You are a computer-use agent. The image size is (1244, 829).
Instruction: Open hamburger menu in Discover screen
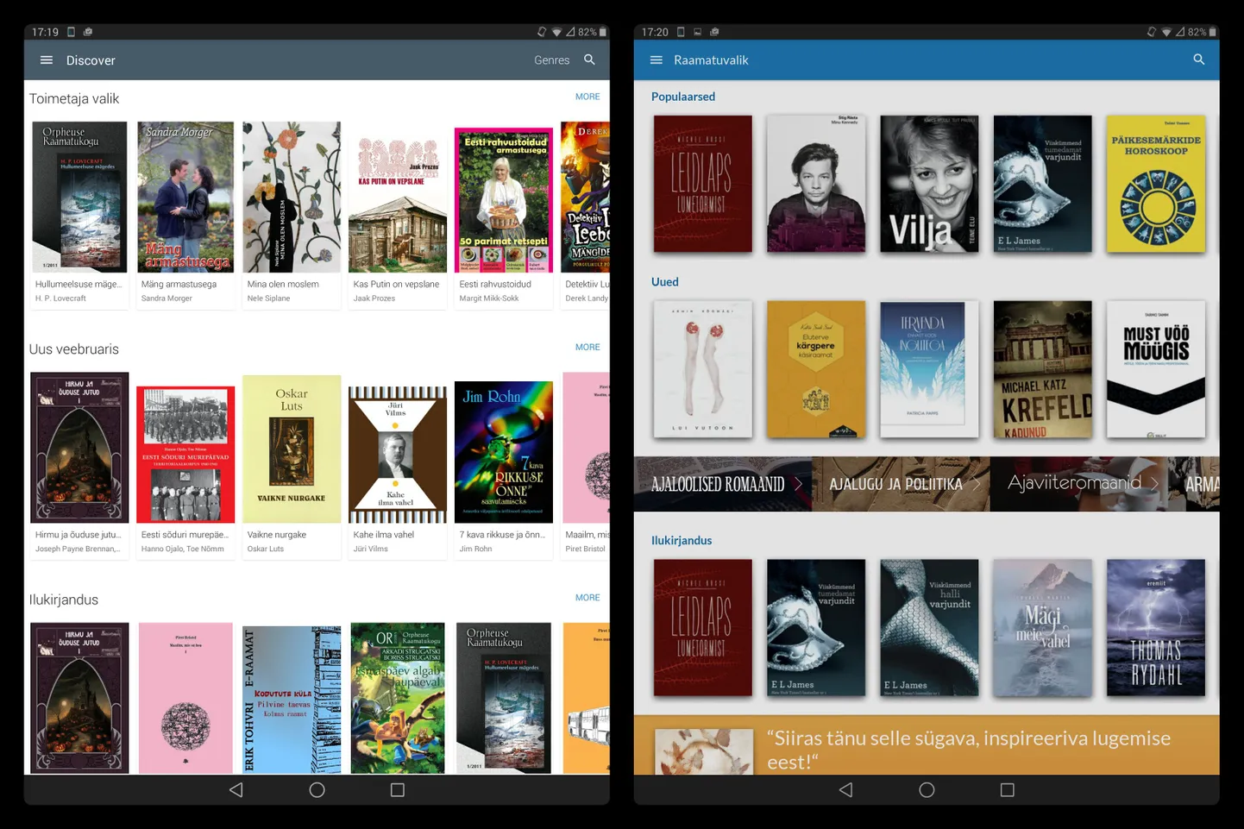click(x=47, y=60)
